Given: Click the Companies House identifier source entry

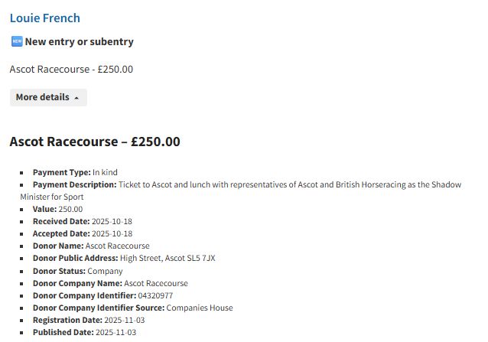Looking at the screenshot, I should 132,308.
